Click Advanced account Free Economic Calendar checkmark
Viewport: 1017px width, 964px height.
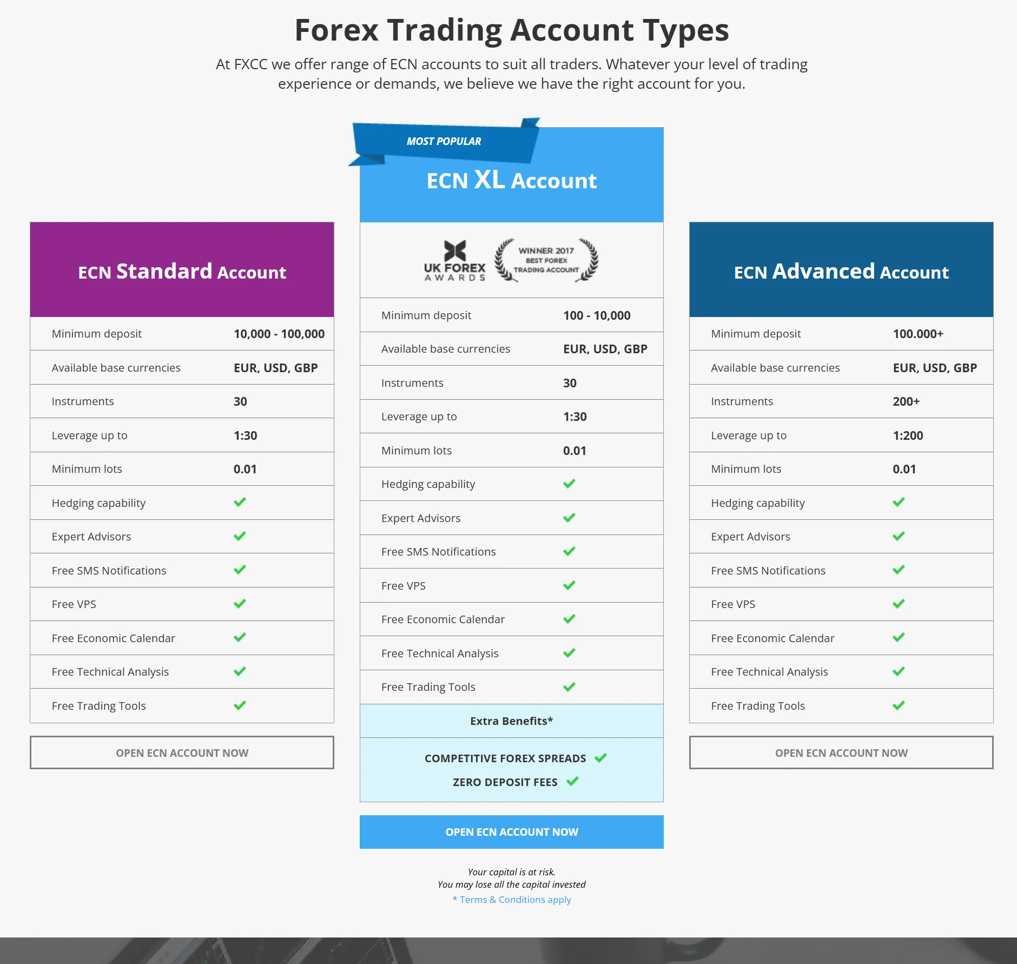pyautogui.click(x=899, y=637)
